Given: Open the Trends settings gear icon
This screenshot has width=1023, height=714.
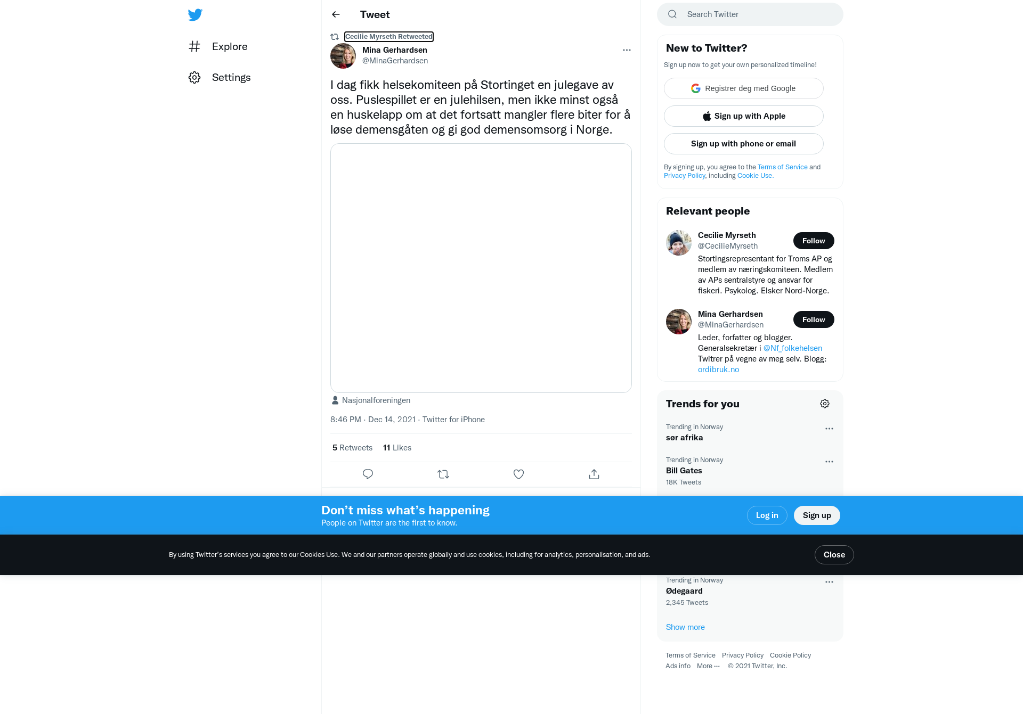Looking at the screenshot, I should (x=825, y=404).
